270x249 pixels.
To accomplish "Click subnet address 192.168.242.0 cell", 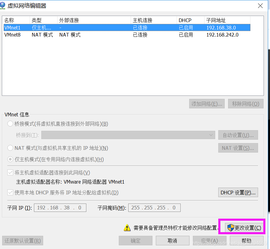I will pos(222,35).
